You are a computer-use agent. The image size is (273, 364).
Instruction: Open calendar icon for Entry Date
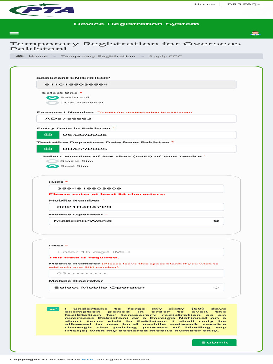coord(48,135)
